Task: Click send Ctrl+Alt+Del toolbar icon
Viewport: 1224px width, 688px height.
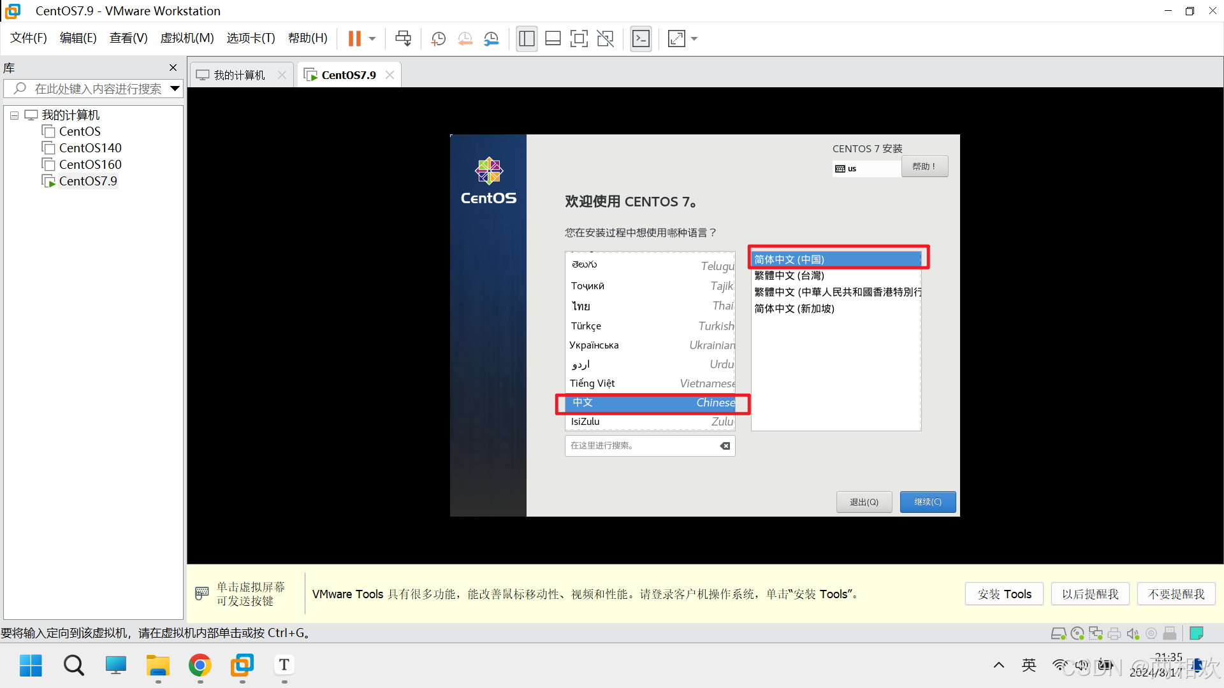Action: click(403, 39)
